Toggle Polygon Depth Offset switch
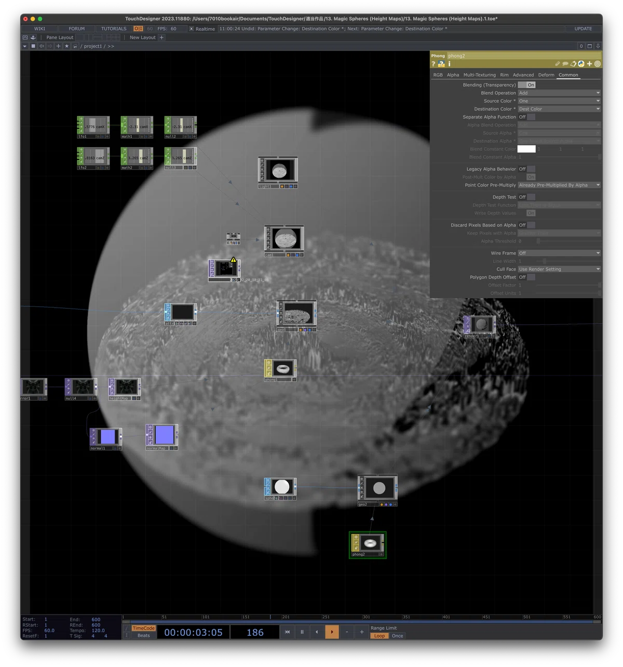This screenshot has height=667, width=623. coord(526,277)
